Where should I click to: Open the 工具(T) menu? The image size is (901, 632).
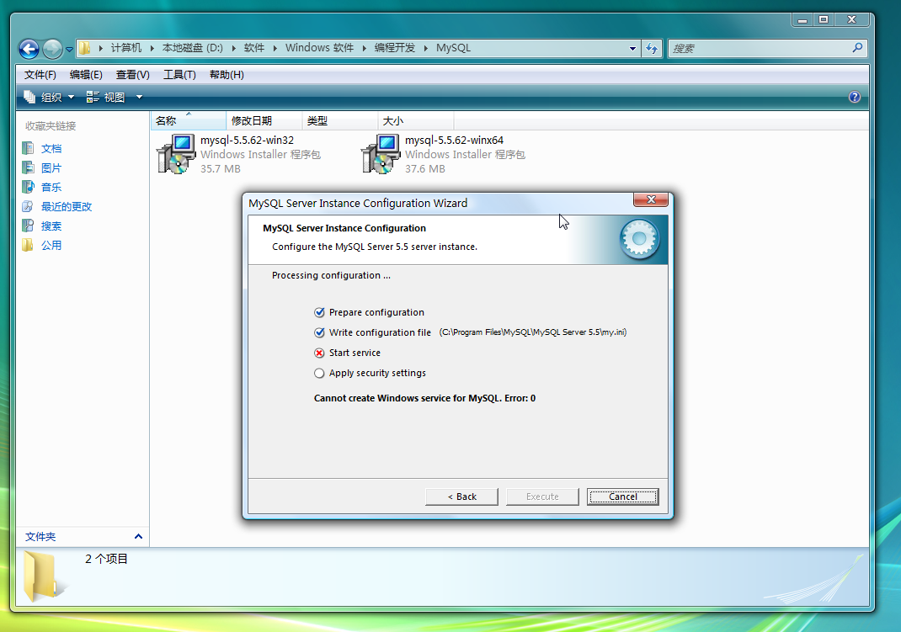point(179,75)
